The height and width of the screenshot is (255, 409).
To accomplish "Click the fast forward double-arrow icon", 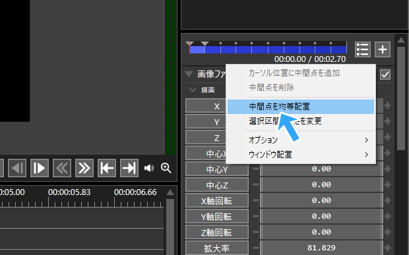I will pyautogui.click(x=84, y=168).
